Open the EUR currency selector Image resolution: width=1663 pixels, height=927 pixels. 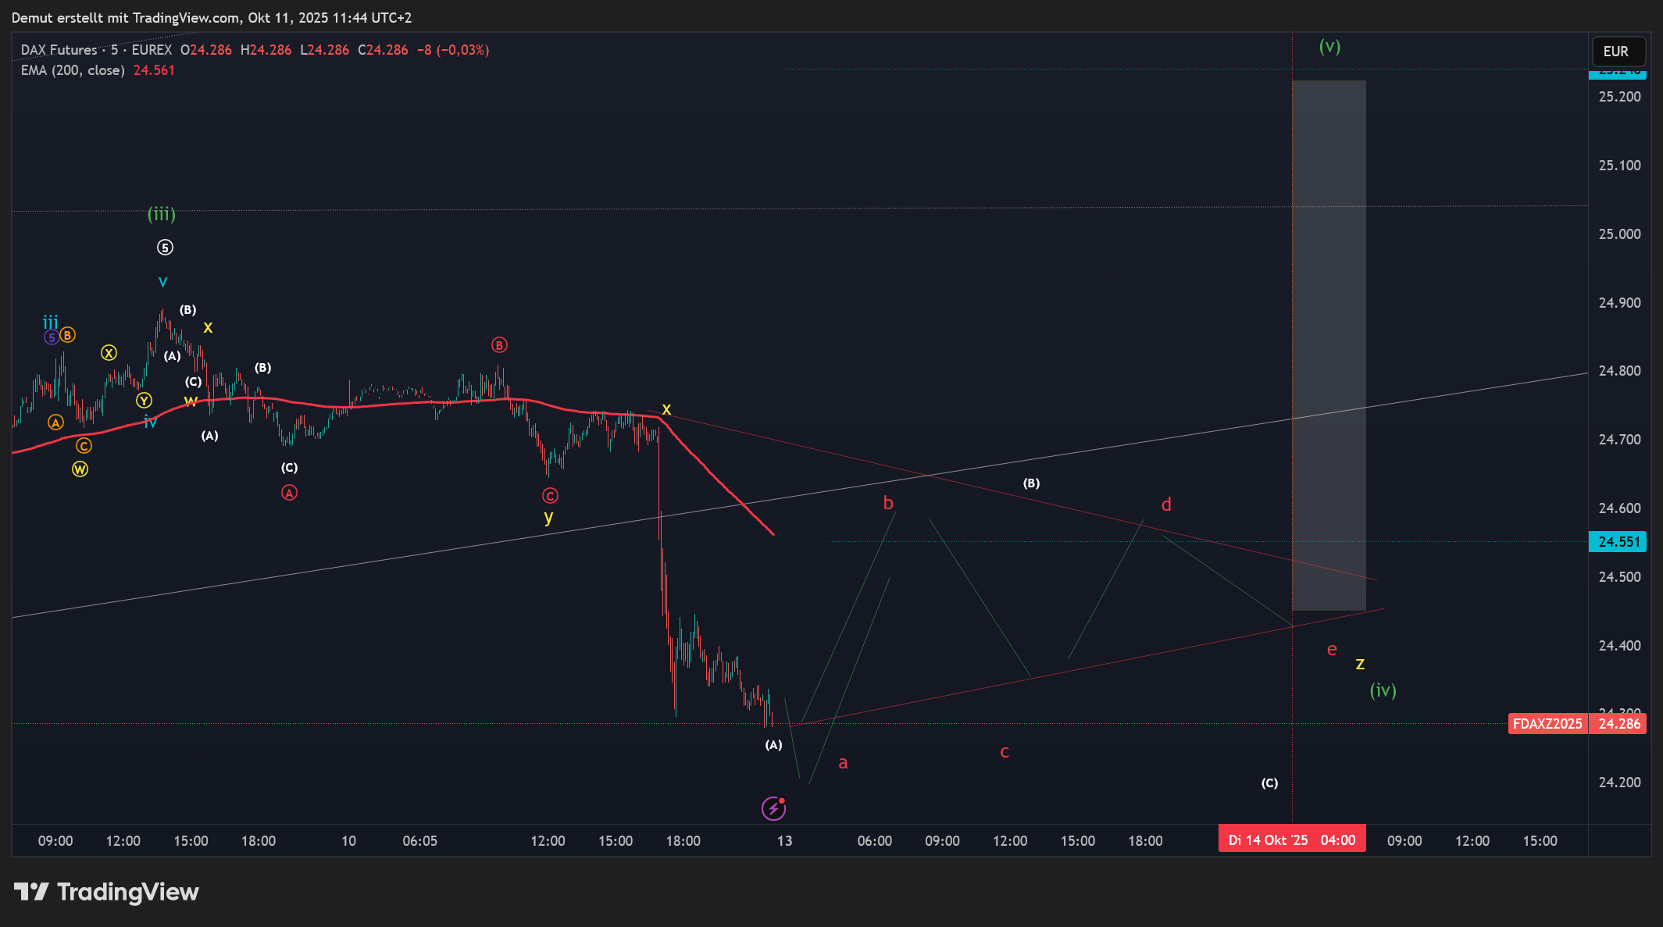point(1616,52)
